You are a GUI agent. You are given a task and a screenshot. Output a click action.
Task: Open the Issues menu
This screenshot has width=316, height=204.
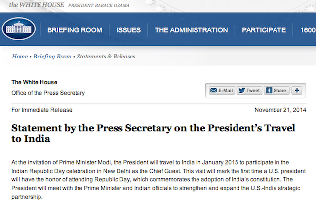[x=128, y=30]
